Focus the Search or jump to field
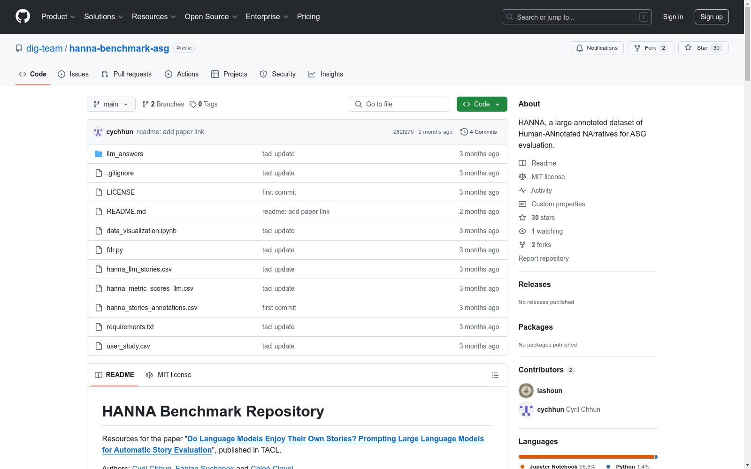 pyautogui.click(x=576, y=17)
